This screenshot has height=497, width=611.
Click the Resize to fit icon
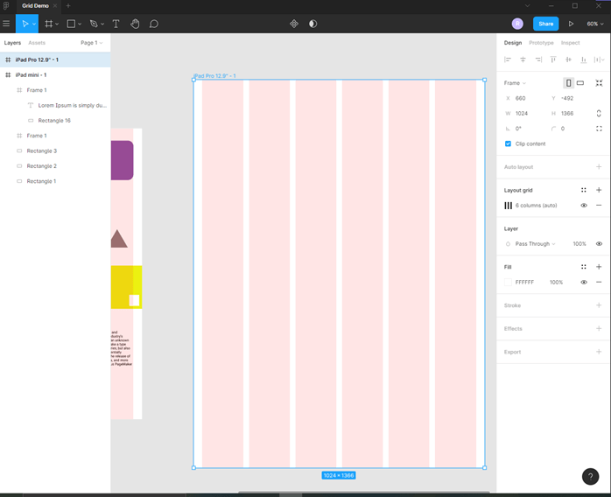coord(599,83)
